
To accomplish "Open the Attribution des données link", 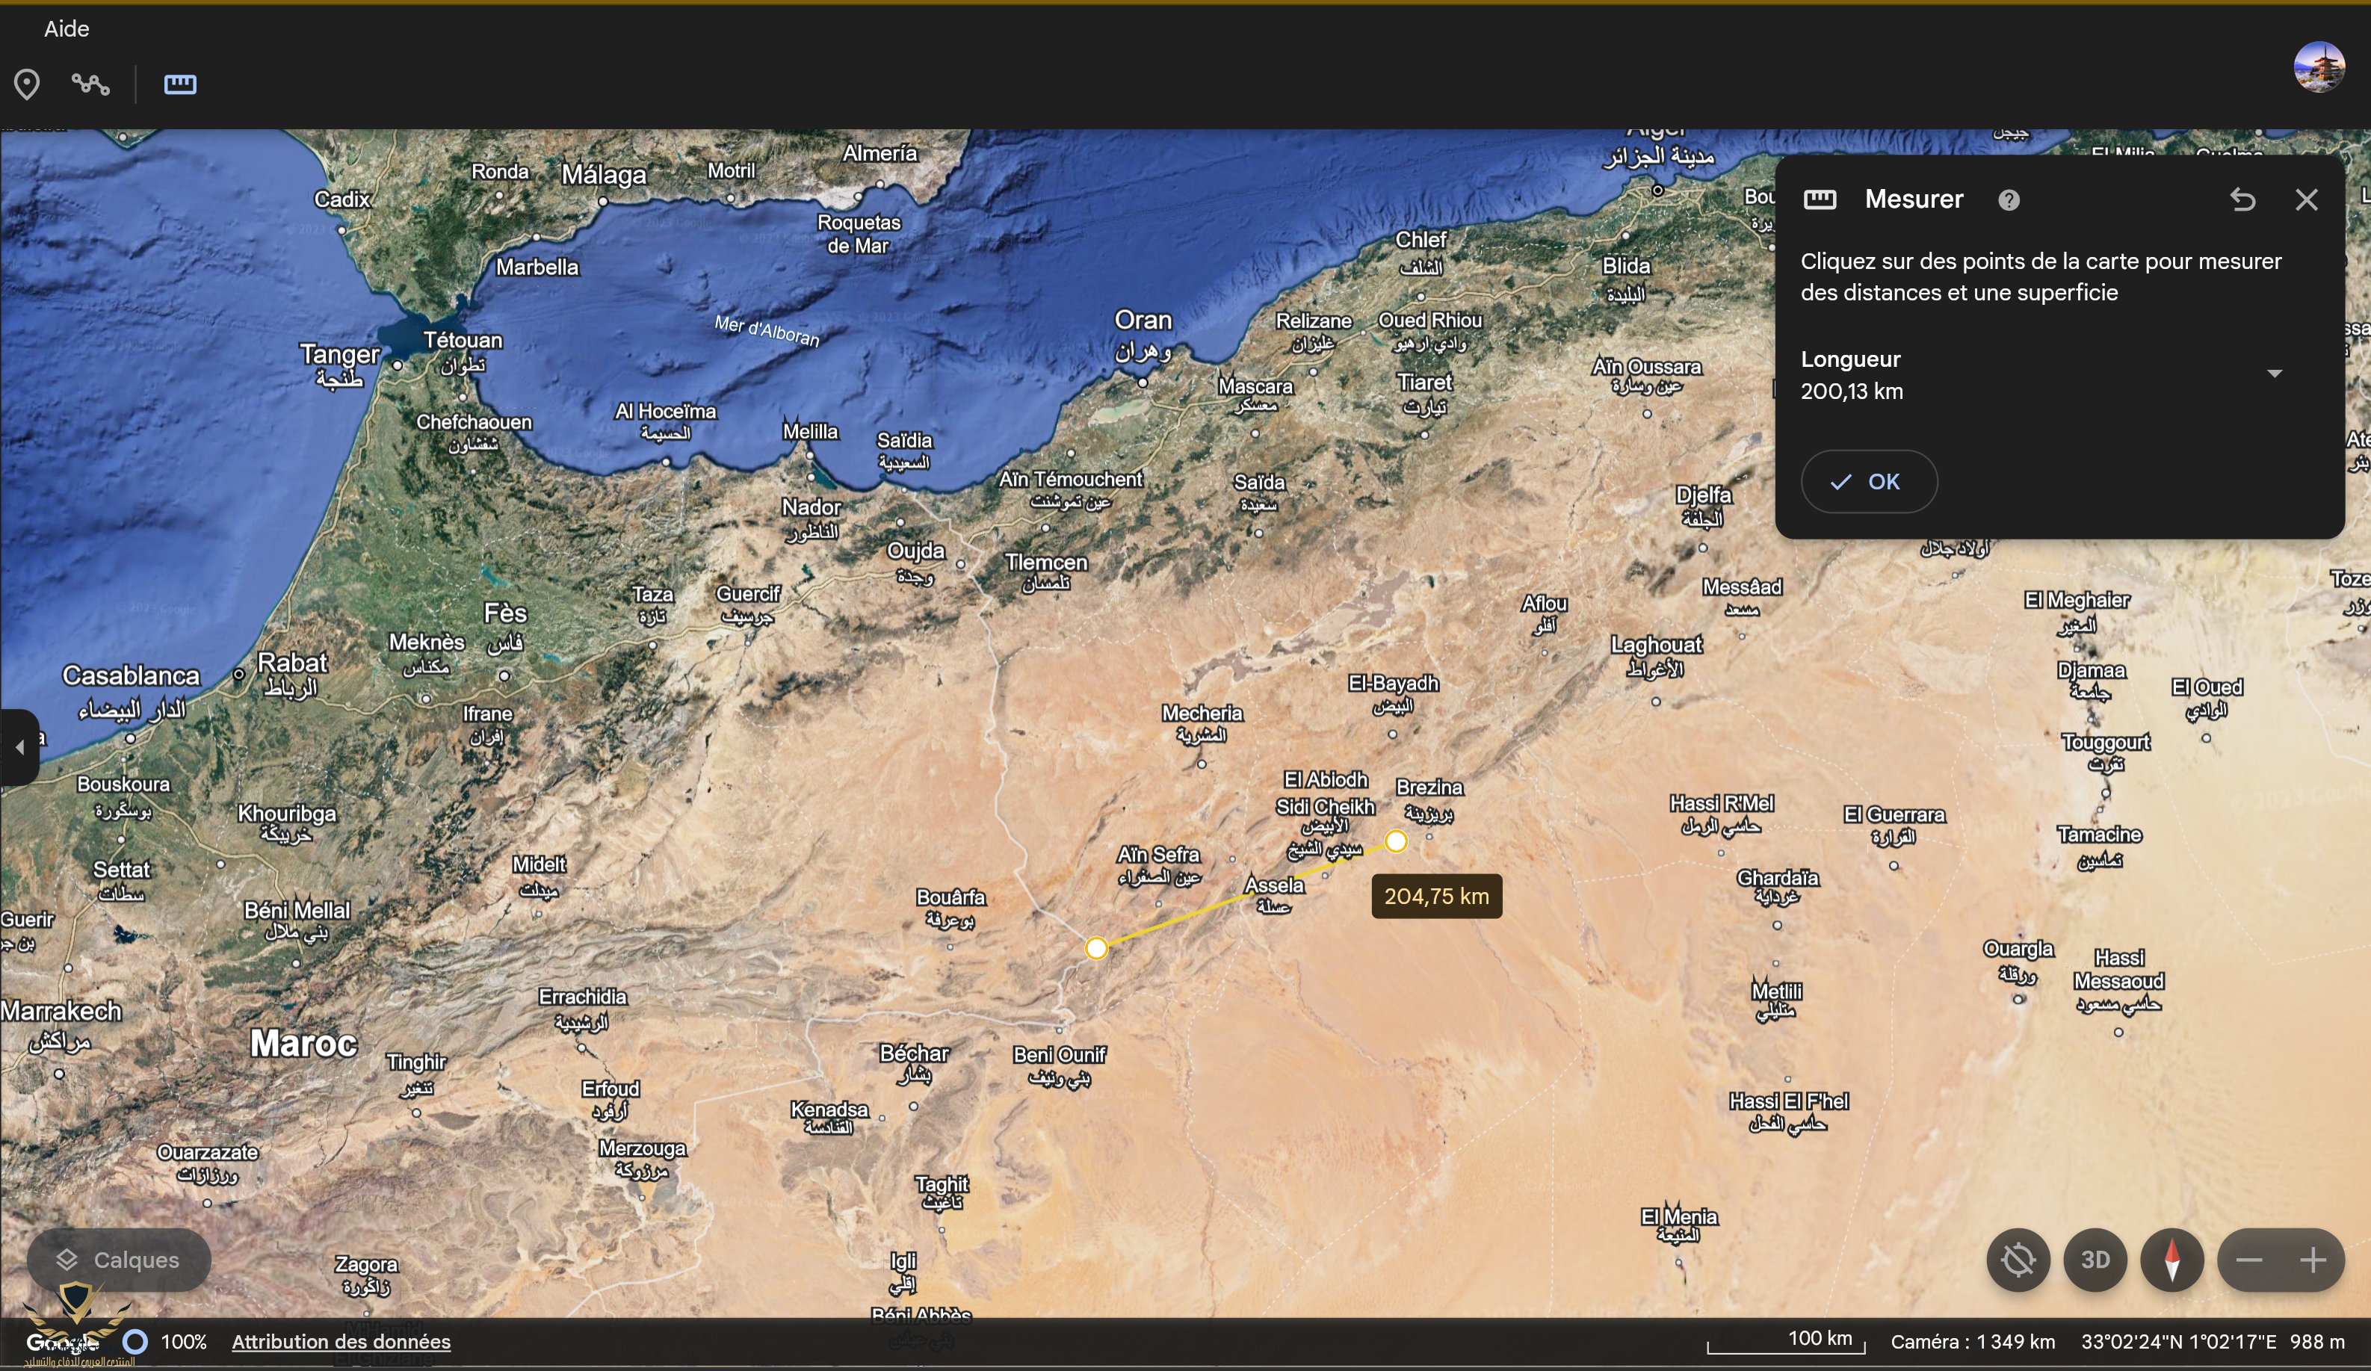I will tap(341, 1341).
